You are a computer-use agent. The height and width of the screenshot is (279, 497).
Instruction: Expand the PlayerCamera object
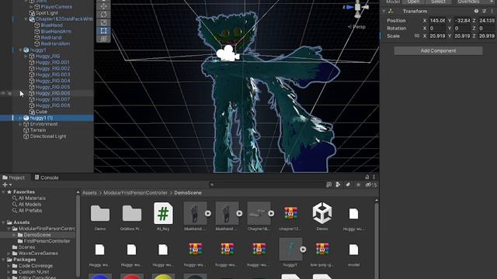(x=31, y=7)
